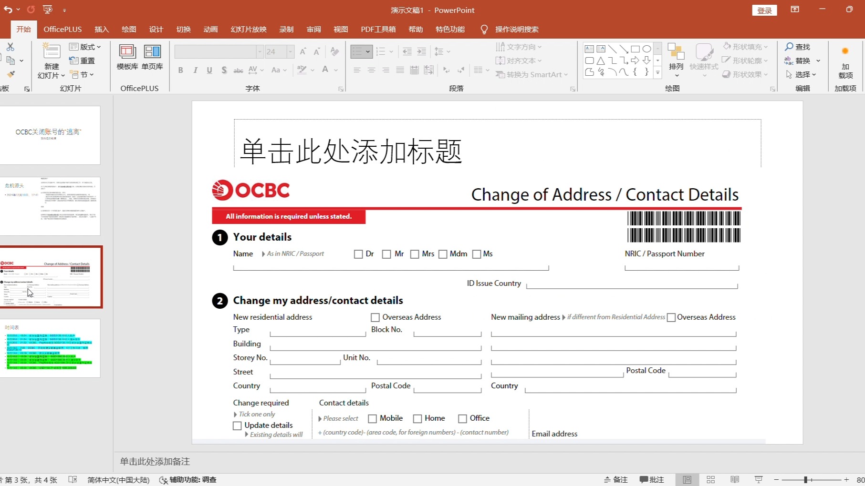Image resolution: width=865 pixels, height=486 pixels.
Task: Clear all formatting icon
Action: 335,51
